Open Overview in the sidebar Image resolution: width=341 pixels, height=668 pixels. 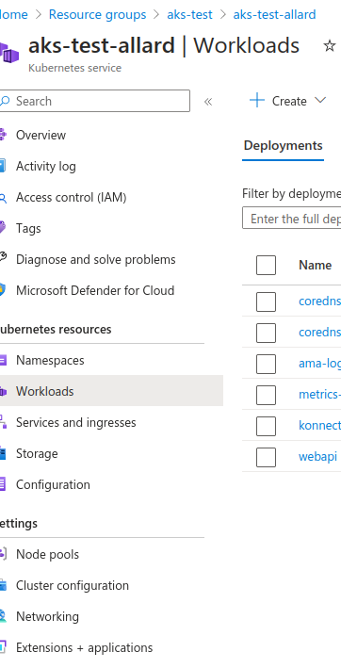click(41, 135)
